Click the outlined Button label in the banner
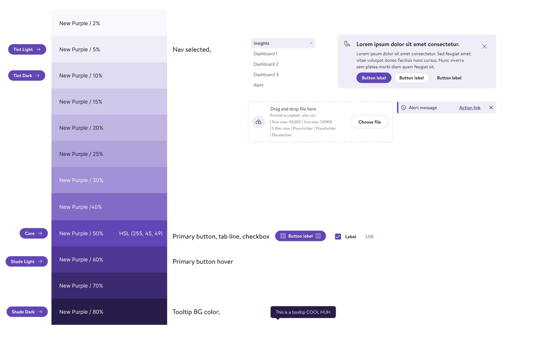534x343 pixels. click(411, 78)
